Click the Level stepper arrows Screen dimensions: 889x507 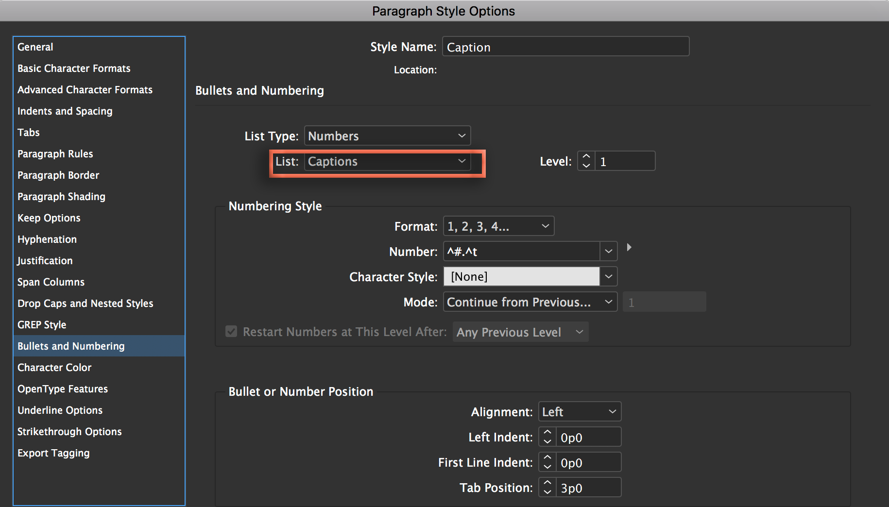[x=586, y=161]
